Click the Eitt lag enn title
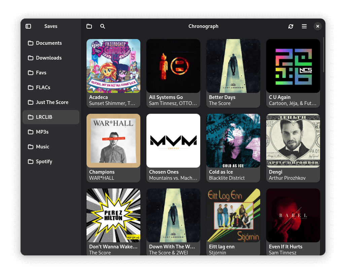This screenshot has width=346, height=278. tap(222, 247)
